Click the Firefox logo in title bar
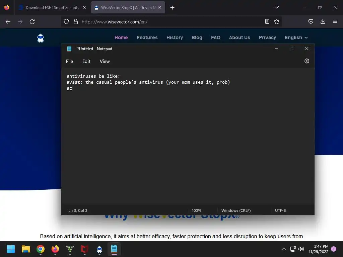 pos(7,7)
